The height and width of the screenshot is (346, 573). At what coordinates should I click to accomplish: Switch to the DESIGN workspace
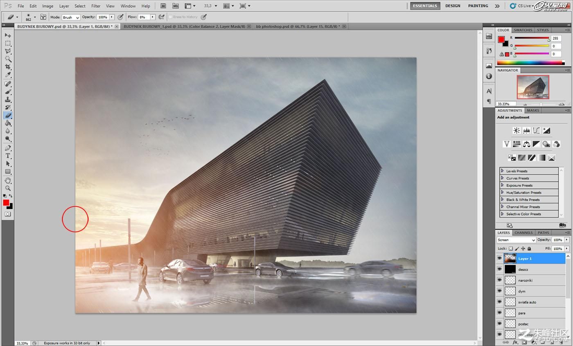[452, 6]
